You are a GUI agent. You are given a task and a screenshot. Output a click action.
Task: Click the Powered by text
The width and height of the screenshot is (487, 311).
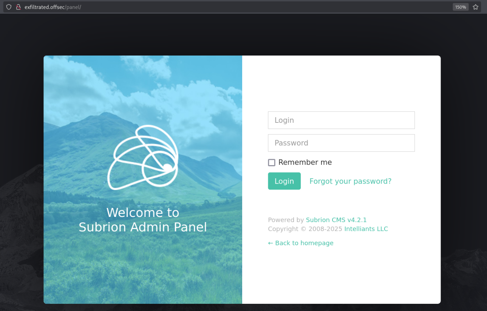(286, 220)
